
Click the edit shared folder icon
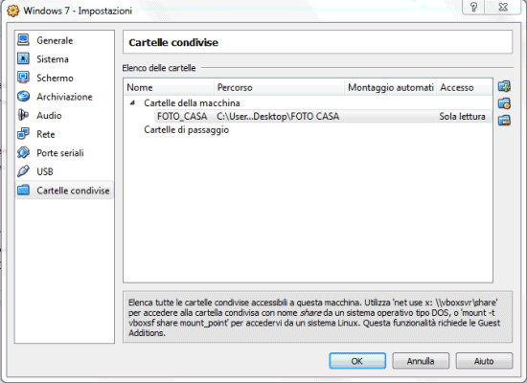coord(504,103)
